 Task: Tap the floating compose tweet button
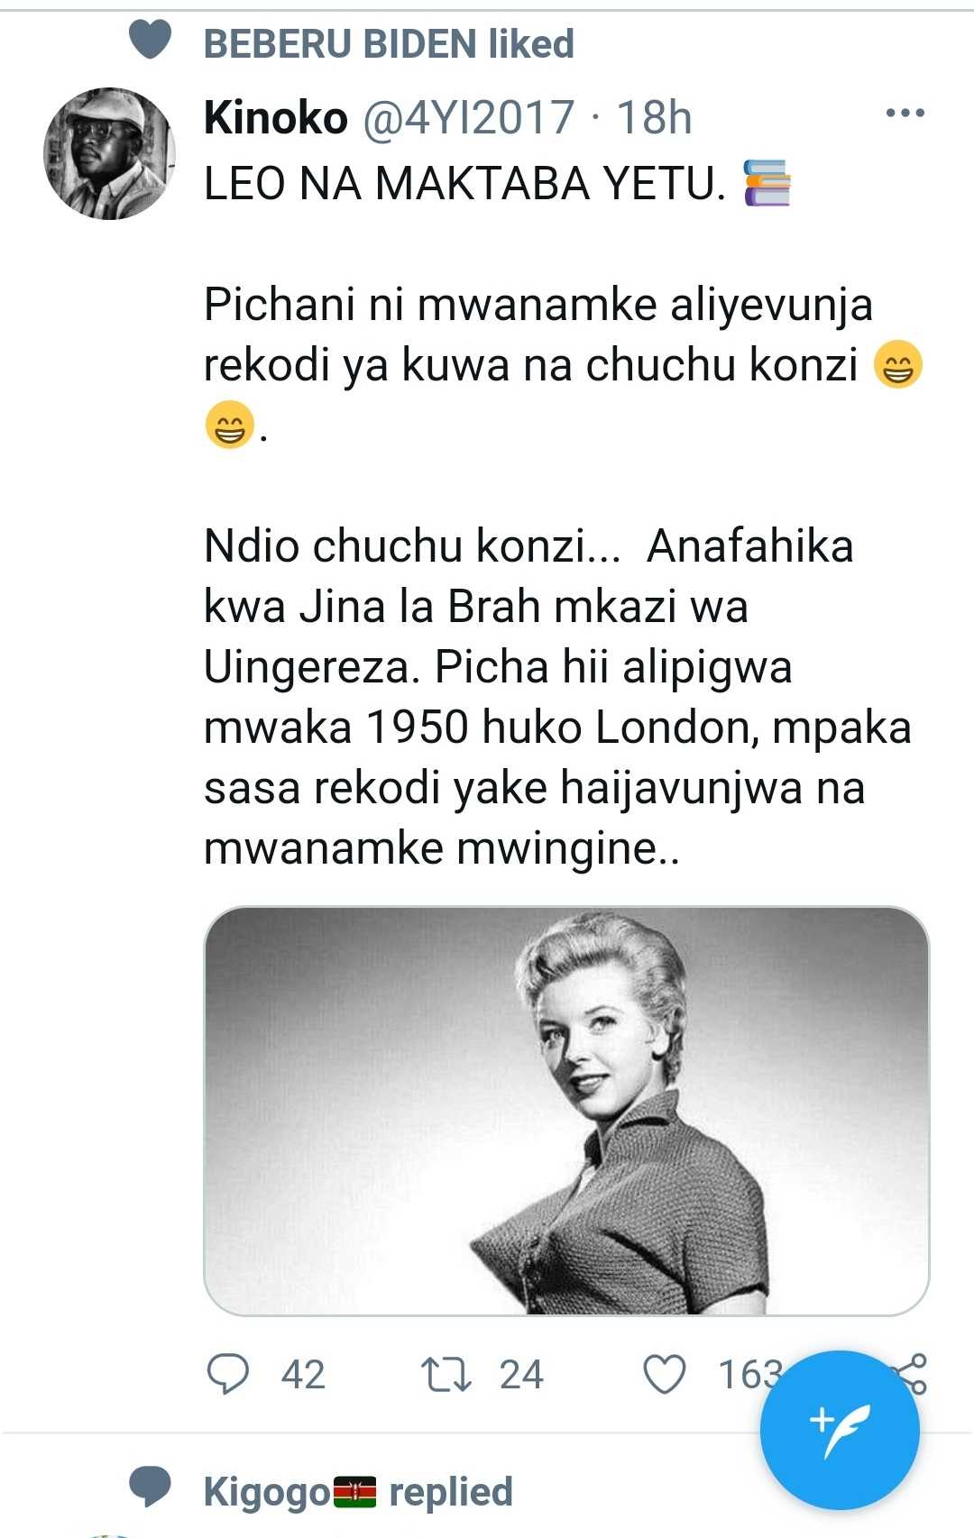840,1430
